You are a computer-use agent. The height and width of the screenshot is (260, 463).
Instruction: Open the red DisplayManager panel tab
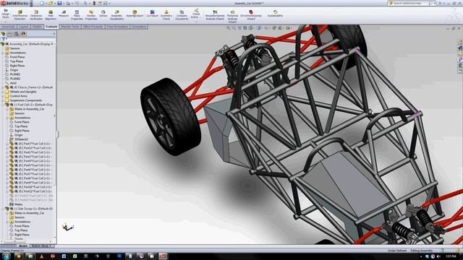pos(24,34)
